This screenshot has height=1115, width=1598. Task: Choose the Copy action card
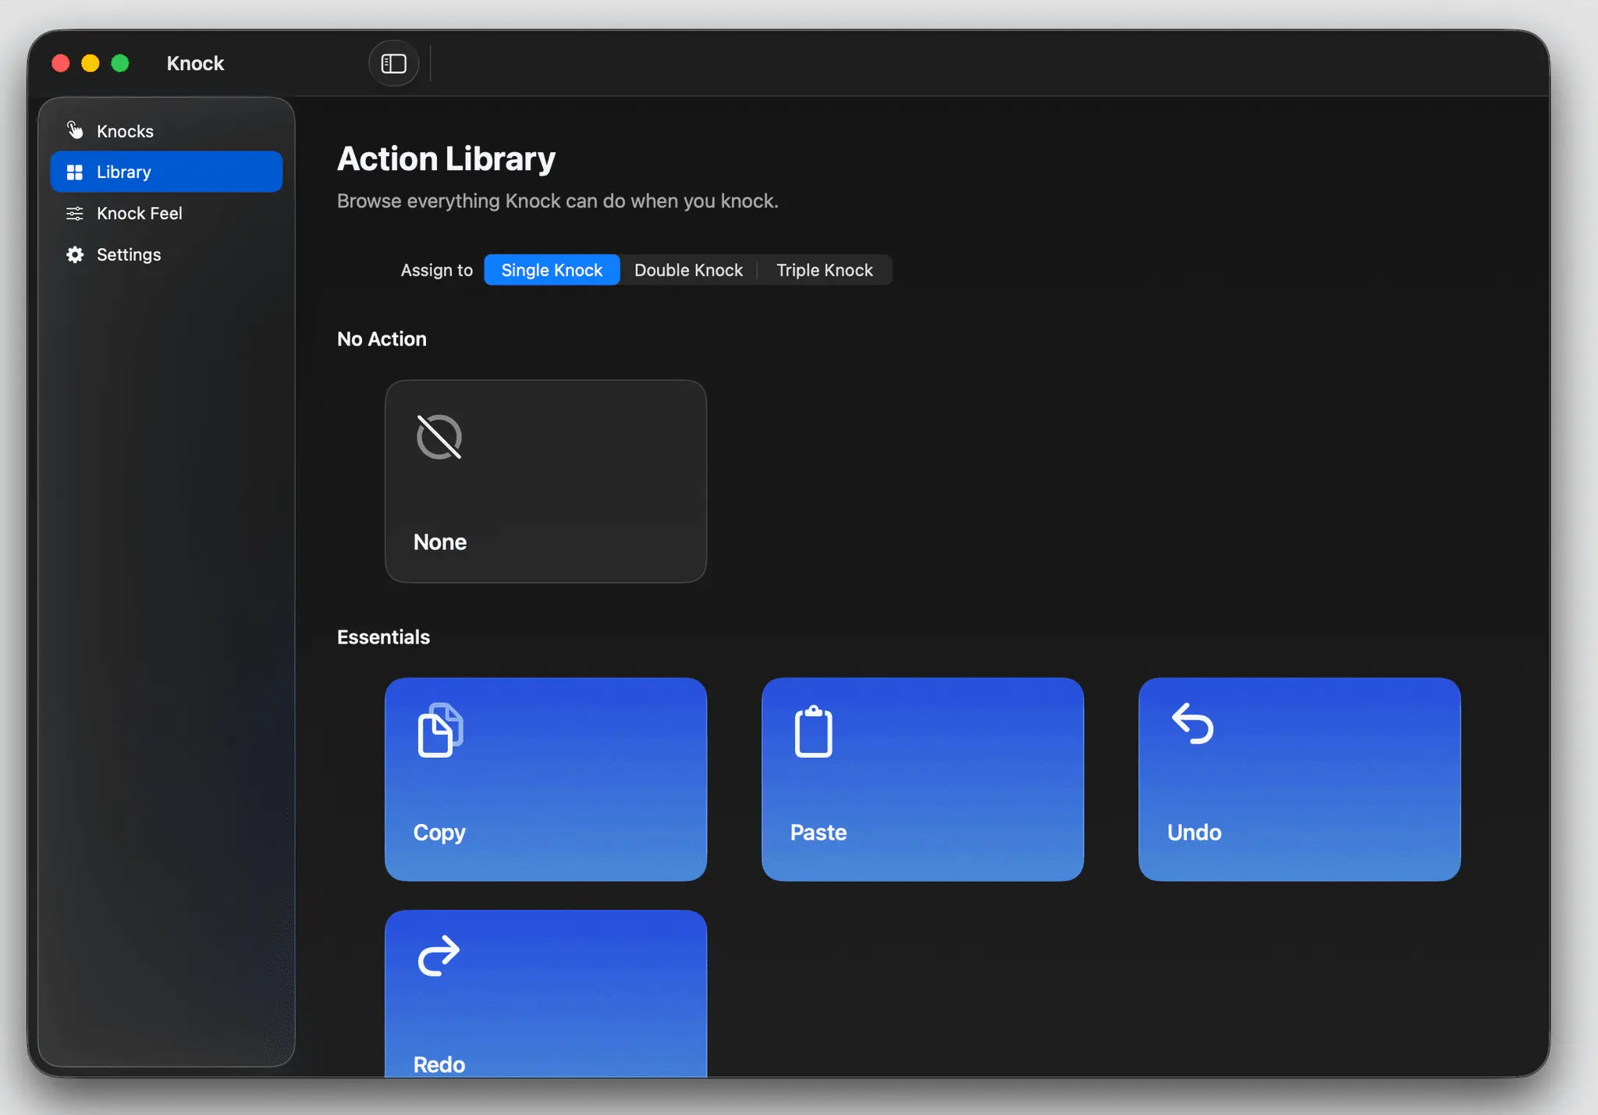tap(545, 779)
